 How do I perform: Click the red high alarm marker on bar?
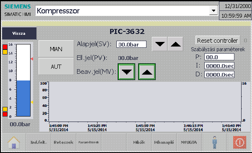(x=32, y=59)
